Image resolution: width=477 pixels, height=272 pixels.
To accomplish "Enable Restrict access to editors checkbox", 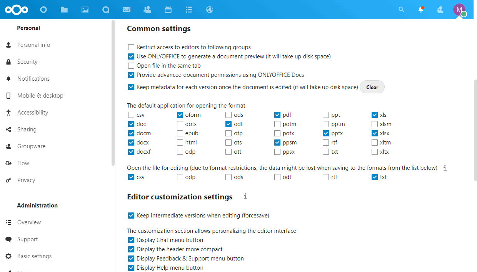I will (131, 47).
